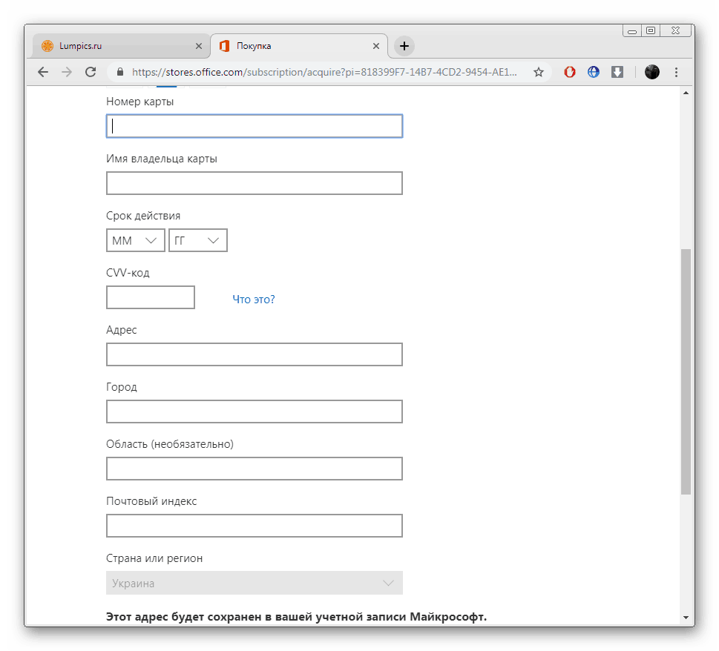Screen dimensions: 719x651
Task: Bookmark this page with the star icon
Action: [x=539, y=72]
